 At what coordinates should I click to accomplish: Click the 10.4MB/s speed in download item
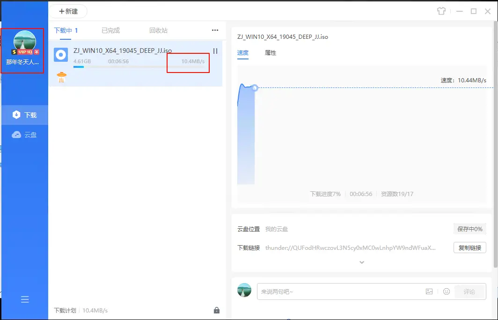point(193,61)
